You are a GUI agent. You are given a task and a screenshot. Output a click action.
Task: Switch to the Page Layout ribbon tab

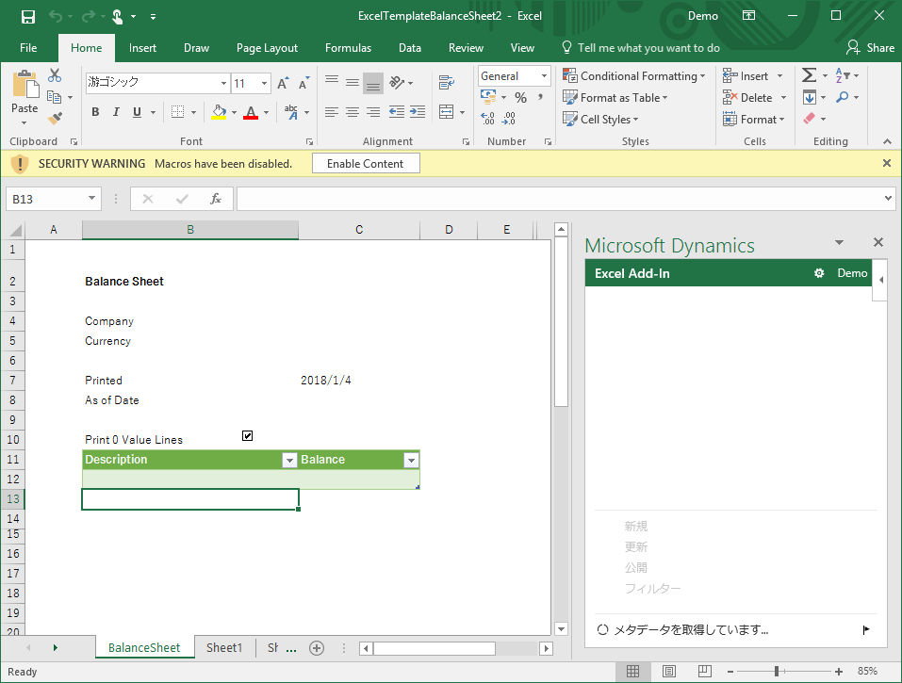(x=267, y=48)
